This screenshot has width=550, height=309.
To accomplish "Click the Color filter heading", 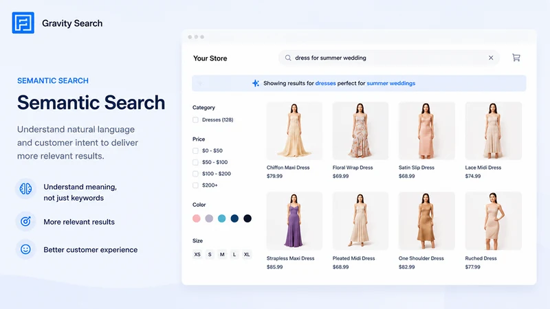I will tap(199, 205).
